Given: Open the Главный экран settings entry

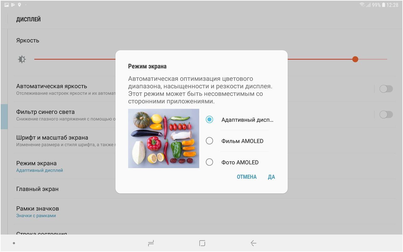Looking at the screenshot, I should click(37, 189).
